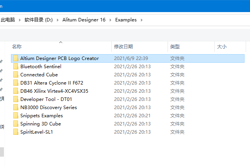Image resolution: width=250 pixels, height=166 pixels.
Task: Go to Altium Designer 16 breadcrumb
Action: coord(84,20)
